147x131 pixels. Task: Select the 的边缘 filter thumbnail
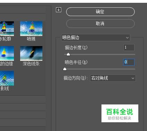tap(7, 53)
